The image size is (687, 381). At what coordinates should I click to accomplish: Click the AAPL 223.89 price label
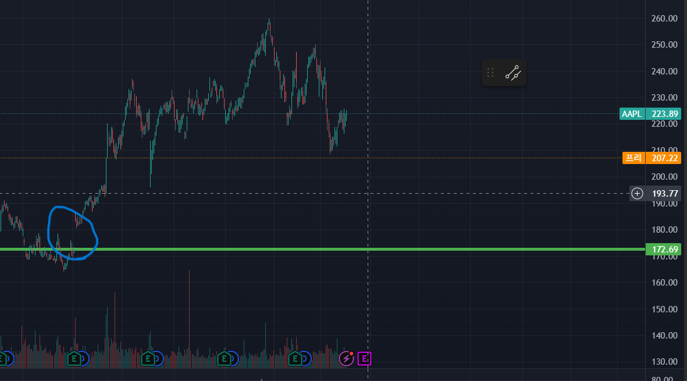(x=650, y=114)
